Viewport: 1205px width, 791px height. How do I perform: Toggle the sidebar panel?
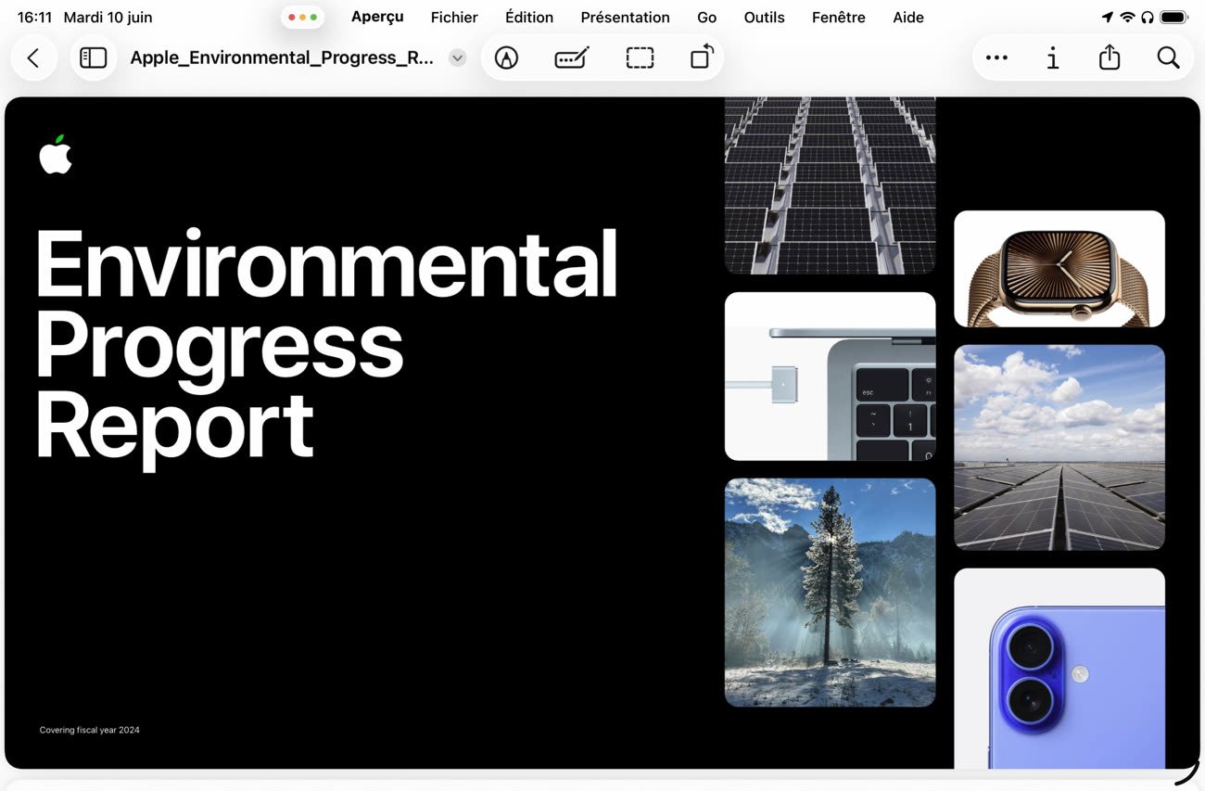coord(93,58)
